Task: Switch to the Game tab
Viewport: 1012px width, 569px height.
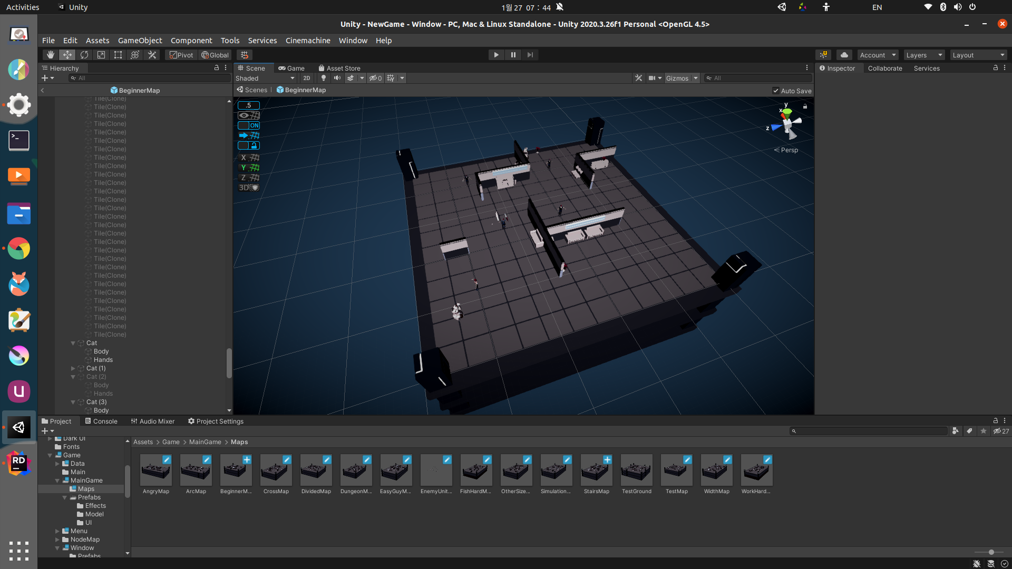Action: coord(291,68)
